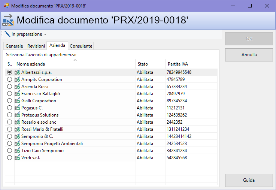Click the company icon beside Azienda Rossi
Image resolution: width=276 pixels, height=190 pixels.
tap(18, 87)
